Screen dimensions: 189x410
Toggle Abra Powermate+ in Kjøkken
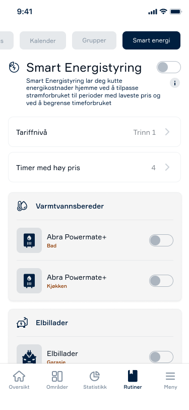(161, 281)
